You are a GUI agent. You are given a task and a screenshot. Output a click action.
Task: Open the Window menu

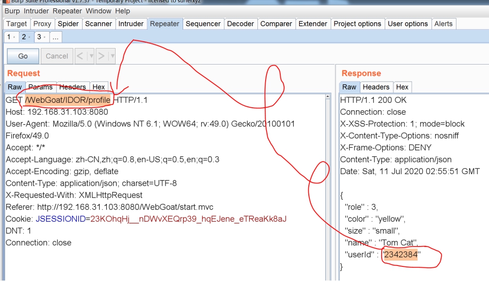pyautogui.click(x=98, y=11)
